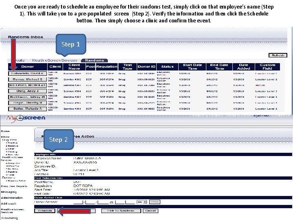Image resolution: width=293 pixels, height=220 pixels.
Task: Sort by the Date Added column header
Action: coord(243,66)
